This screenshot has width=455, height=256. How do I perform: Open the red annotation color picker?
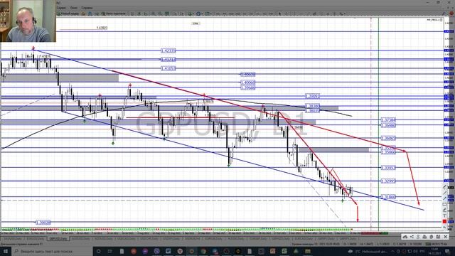pyautogui.click(x=444, y=221)
